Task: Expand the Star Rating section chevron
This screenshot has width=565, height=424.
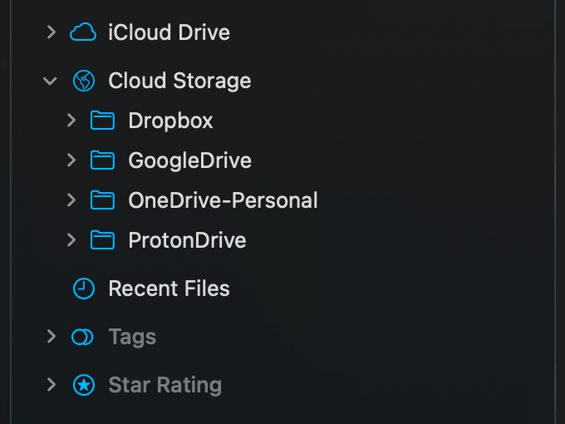Action: click(x=51, y=385)
